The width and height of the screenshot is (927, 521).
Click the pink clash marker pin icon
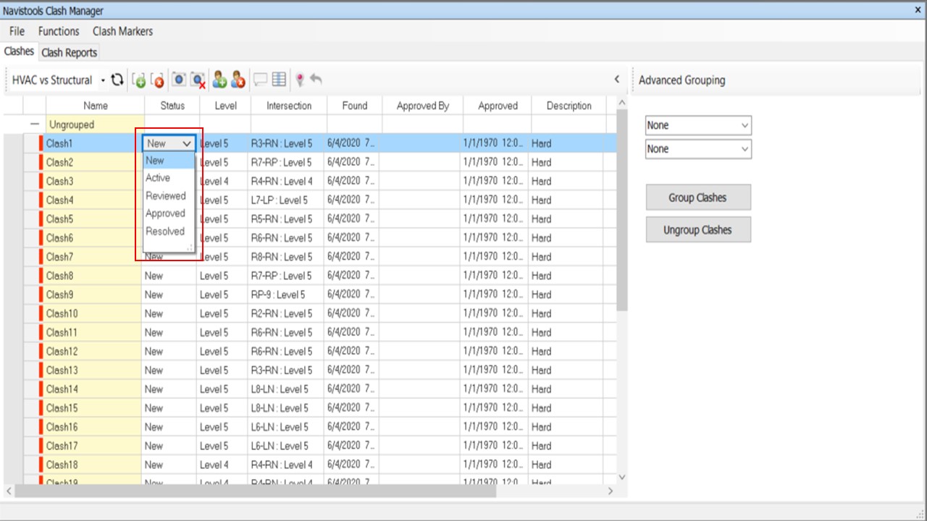pos(300,80)
